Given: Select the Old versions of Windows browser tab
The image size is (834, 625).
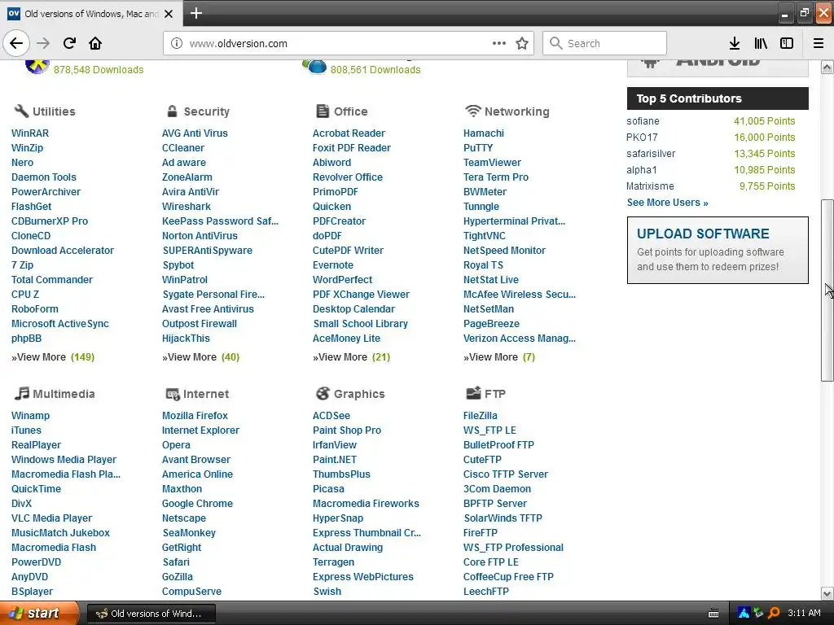Looking at the screenshot, I should [91, 14].
